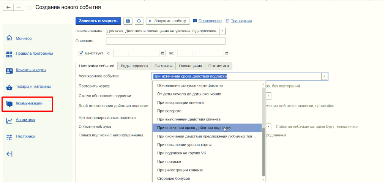Select От даты начала до даты окончания

point(207,94)
